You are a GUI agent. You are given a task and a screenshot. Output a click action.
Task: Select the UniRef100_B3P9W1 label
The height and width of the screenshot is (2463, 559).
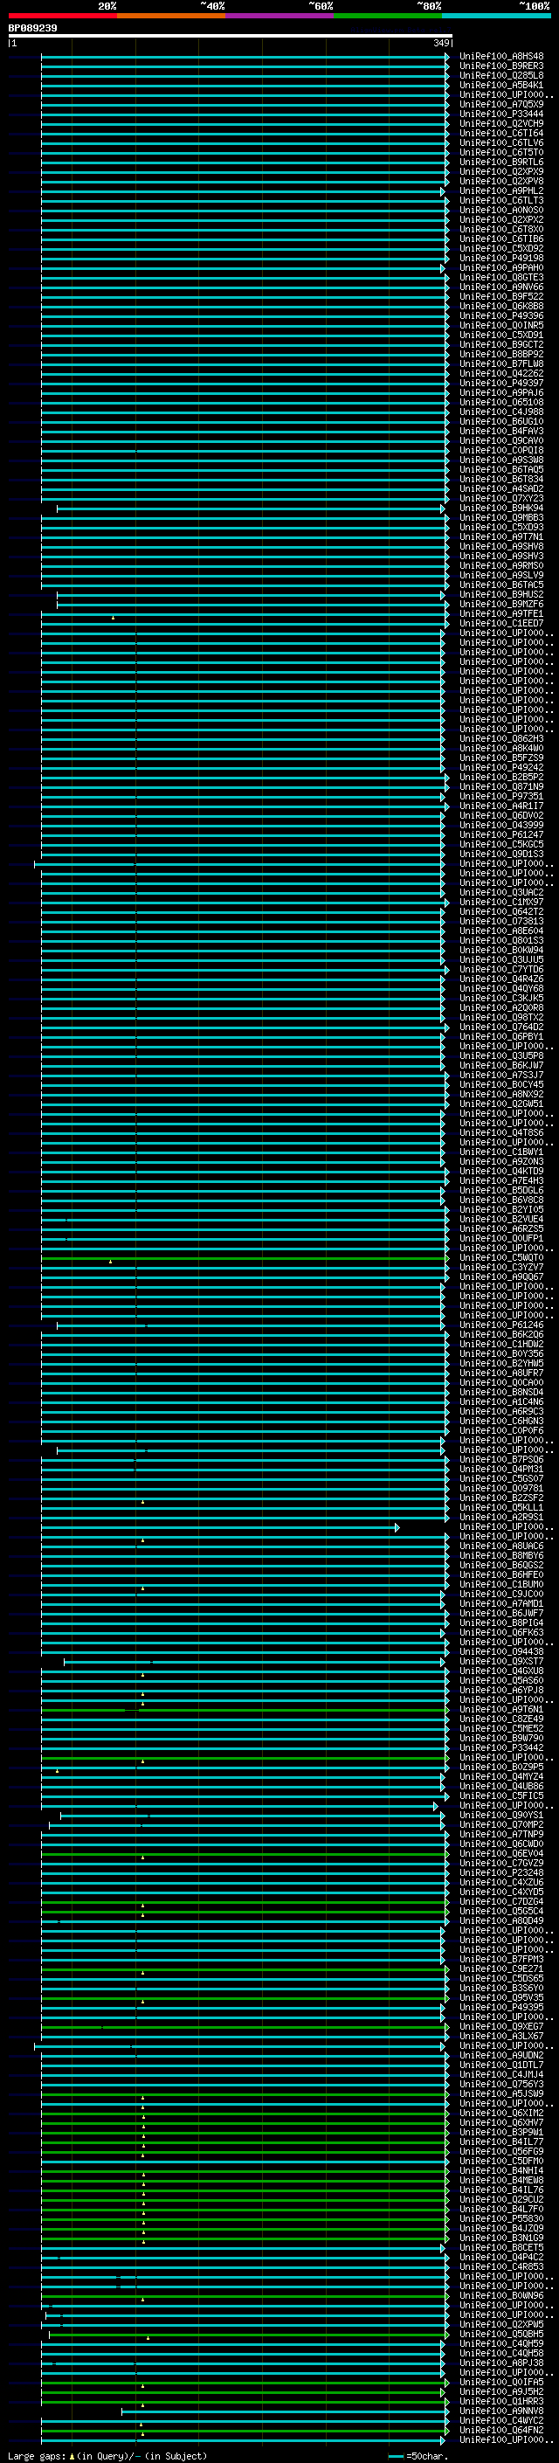pyautogui.click(x=501, y=2132)
